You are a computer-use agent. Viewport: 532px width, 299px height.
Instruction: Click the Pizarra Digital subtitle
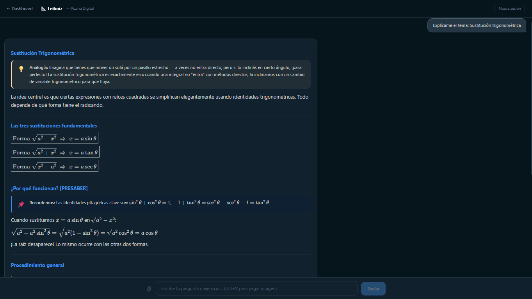point(80,9)
